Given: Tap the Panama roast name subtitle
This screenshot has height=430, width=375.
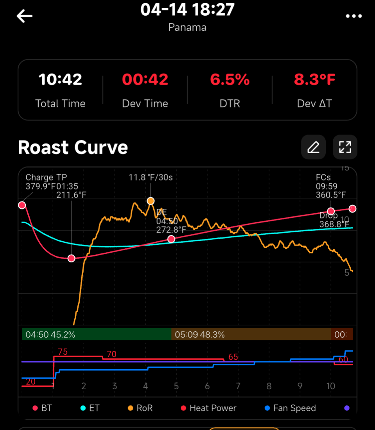Looking at the screenshot, I should (x=187, y=27).
